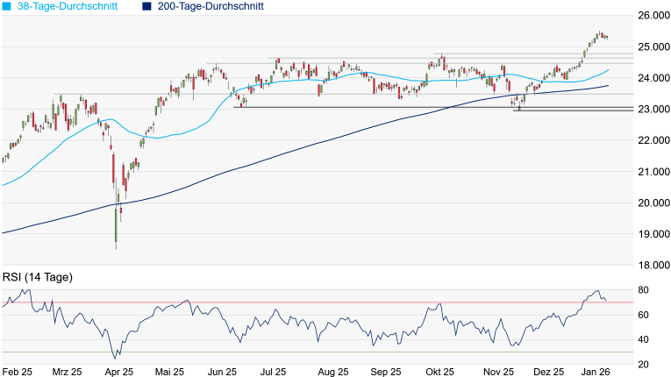The image size is (671, 377).
Task: Toggle the 38-Tage-Durchschnitt legend label
Action: pyautogui.click(x=68, y=6)
